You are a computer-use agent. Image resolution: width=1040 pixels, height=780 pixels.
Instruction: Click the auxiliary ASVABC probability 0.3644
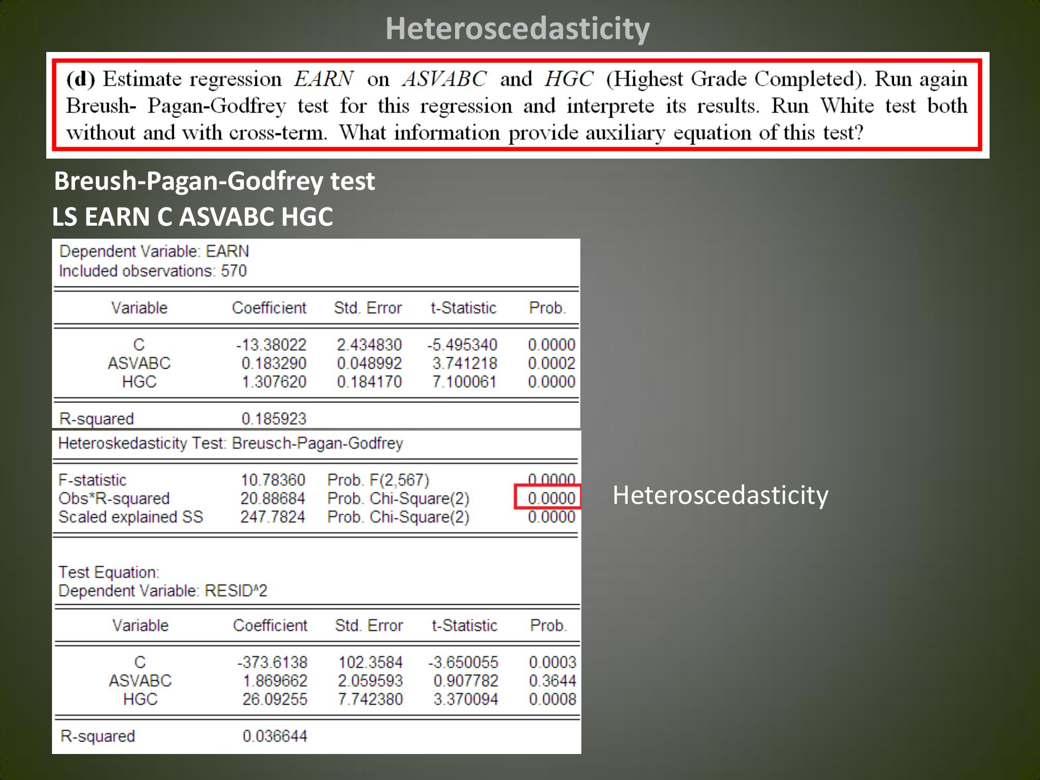click(x=552, y=680)
